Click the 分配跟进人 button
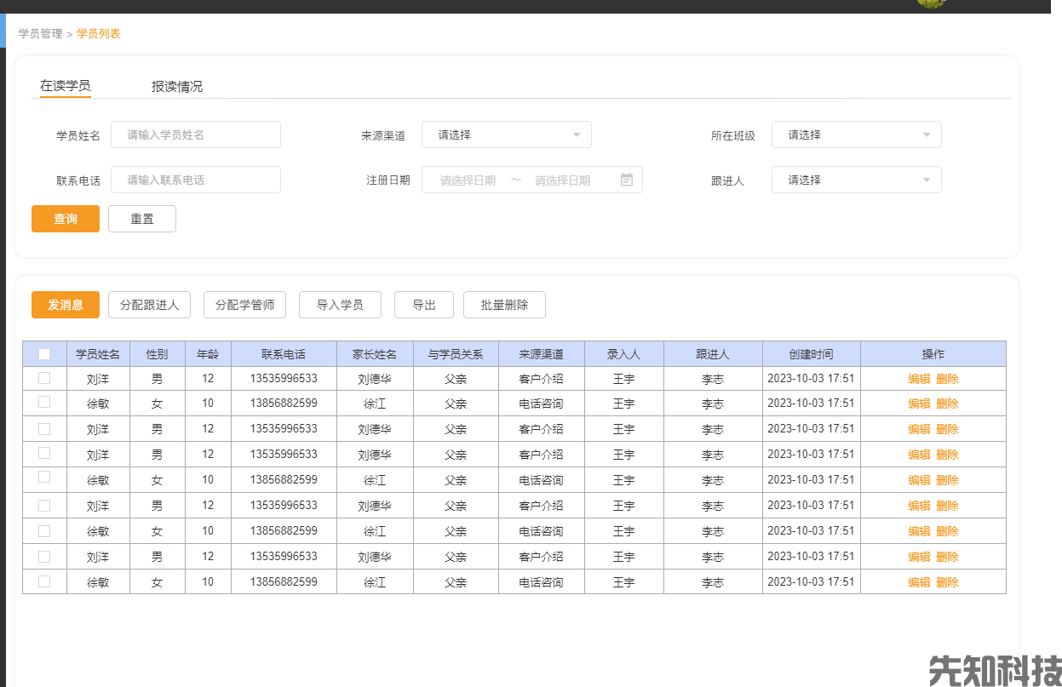 pyautogui.click(x=149, y=305)
